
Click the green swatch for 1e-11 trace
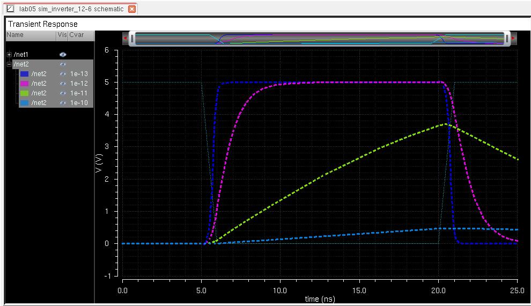tap(24, 93)
